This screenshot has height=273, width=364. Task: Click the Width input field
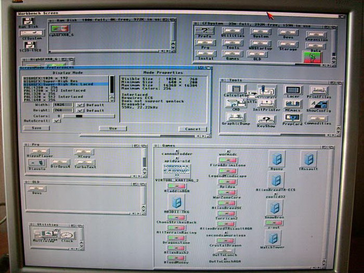[x=62, y=105]
